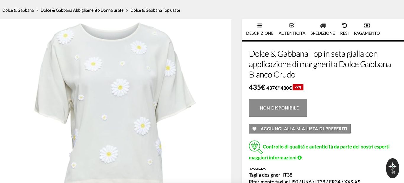Follow the maggiori informazioni link
This screenshot has height=183, width=404.
[272, 158]
